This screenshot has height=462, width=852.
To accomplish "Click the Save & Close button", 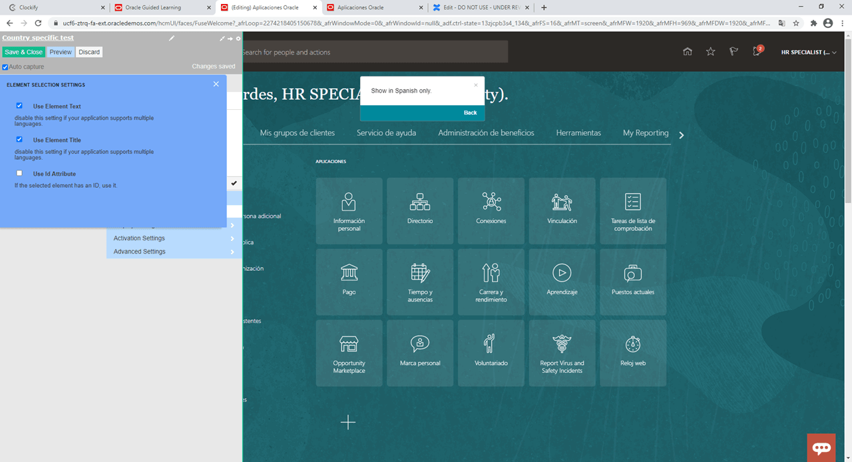I will pos(23,51).
